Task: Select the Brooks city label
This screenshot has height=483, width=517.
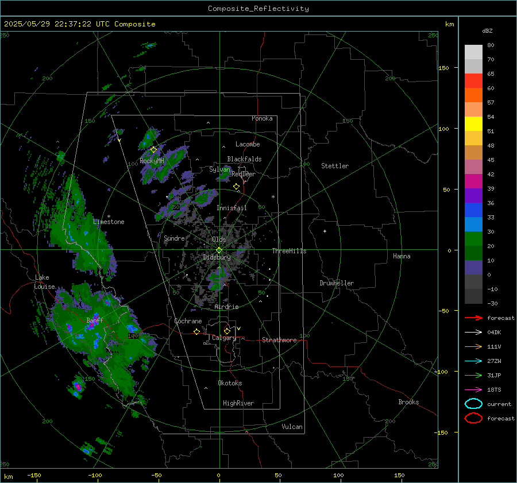Action: point(408,402)
